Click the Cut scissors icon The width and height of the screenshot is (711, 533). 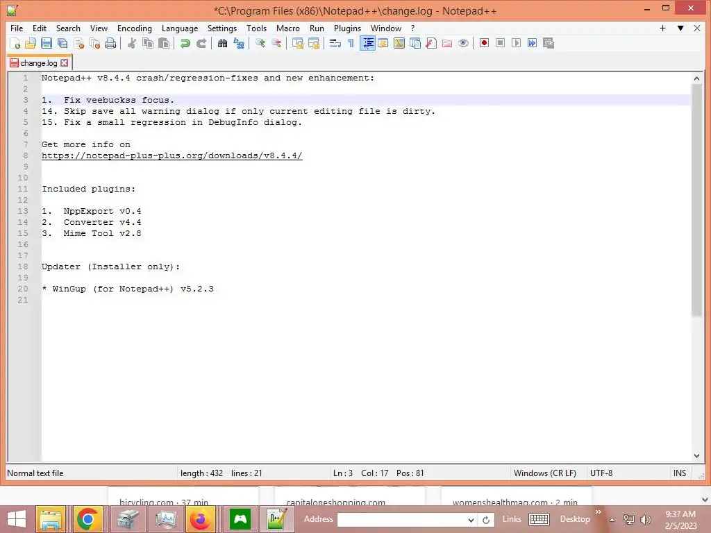click(132, 43)
